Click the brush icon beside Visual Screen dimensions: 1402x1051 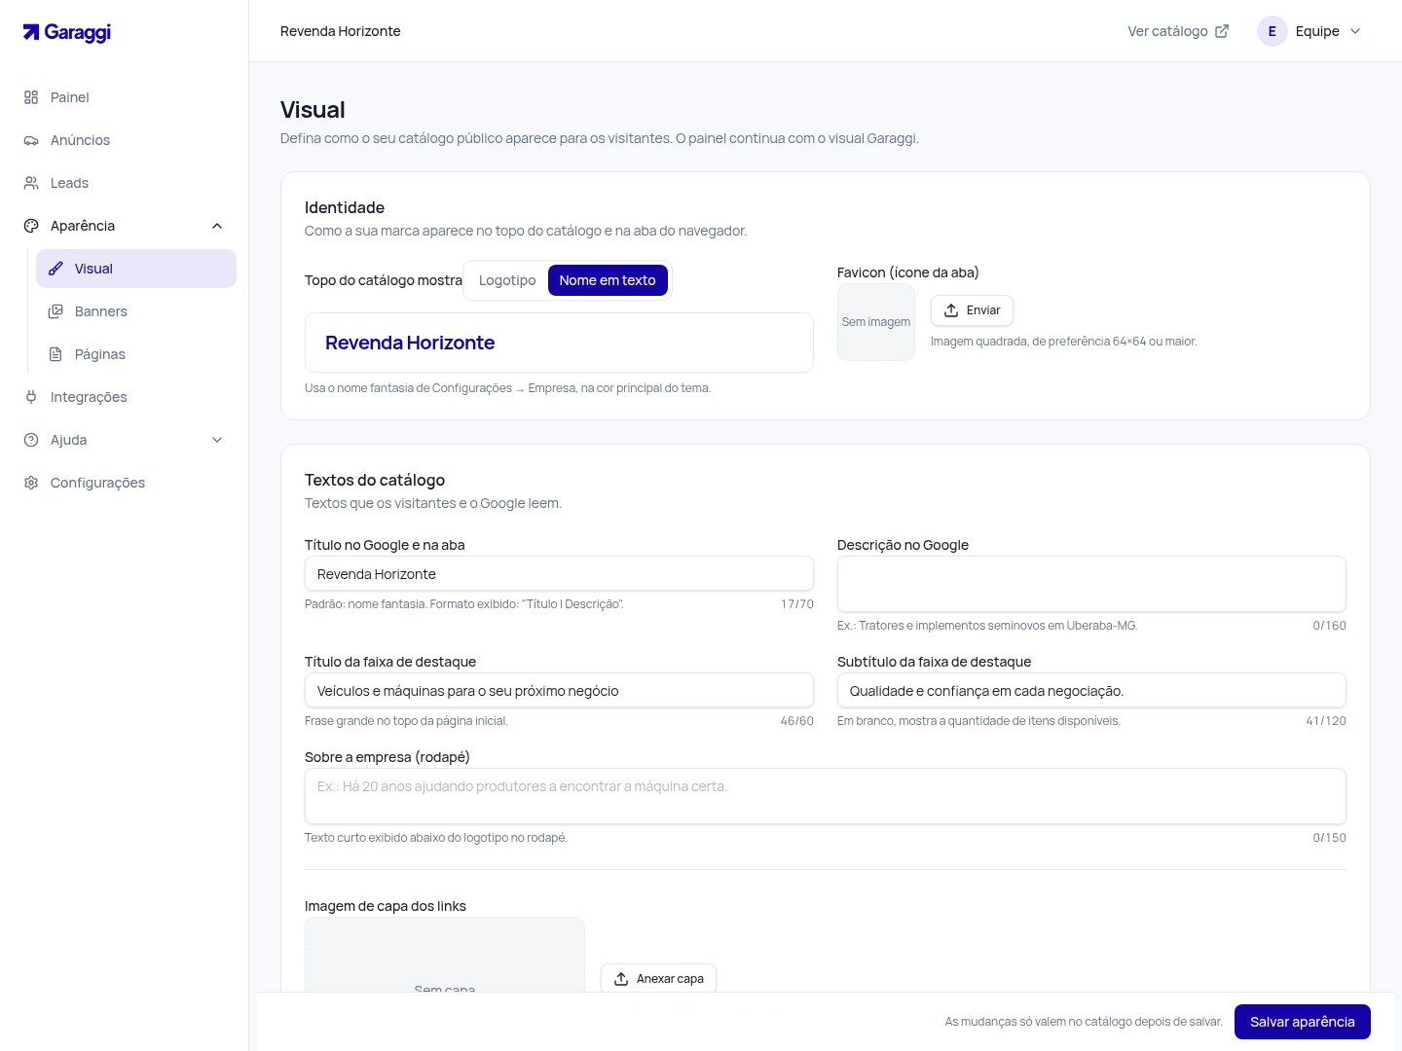[55, 269]
